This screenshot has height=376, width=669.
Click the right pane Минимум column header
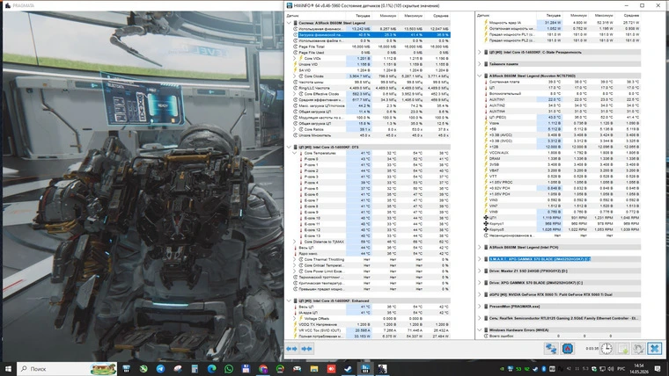point(578,15)
